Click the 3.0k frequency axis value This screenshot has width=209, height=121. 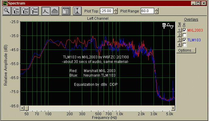pyautogui.click(x=154, y=114)
